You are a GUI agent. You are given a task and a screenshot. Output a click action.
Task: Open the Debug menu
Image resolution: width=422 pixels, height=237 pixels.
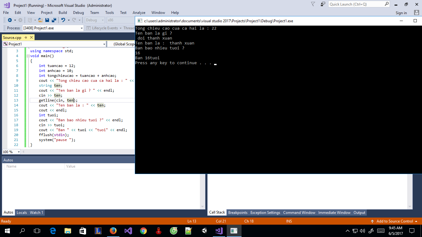pyautogui.click(x=78, y=13)
